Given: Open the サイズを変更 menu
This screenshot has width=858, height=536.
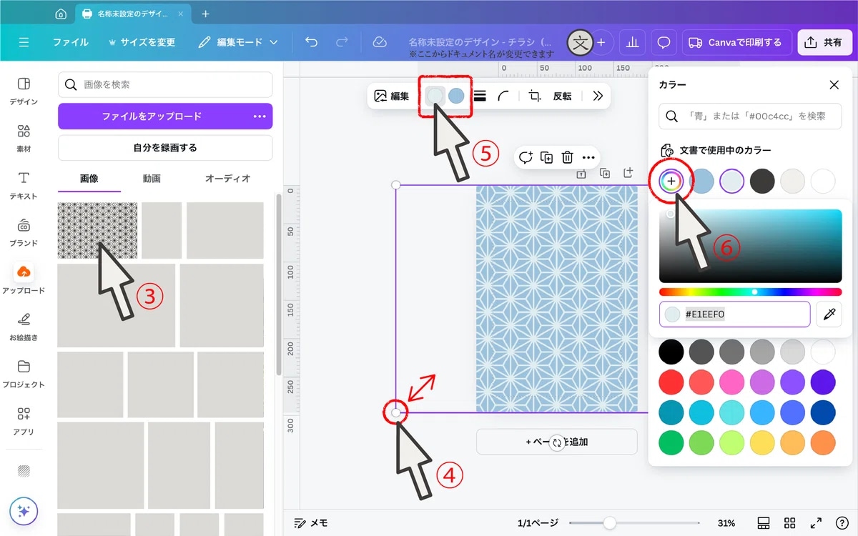Looking at the screenshot, I should (142, 42).
